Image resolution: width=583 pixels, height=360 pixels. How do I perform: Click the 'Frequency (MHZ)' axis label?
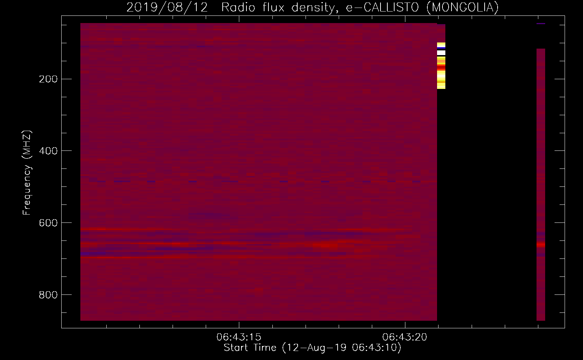pos(27,172)
